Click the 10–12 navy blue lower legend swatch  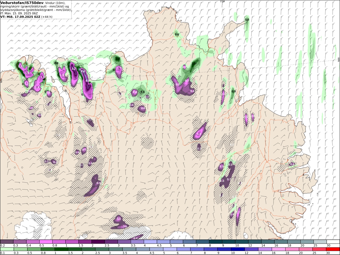[238, 249]
